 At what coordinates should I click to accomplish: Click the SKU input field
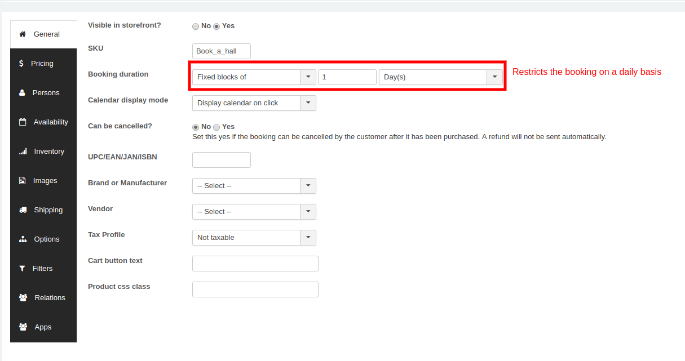point(221,51)
